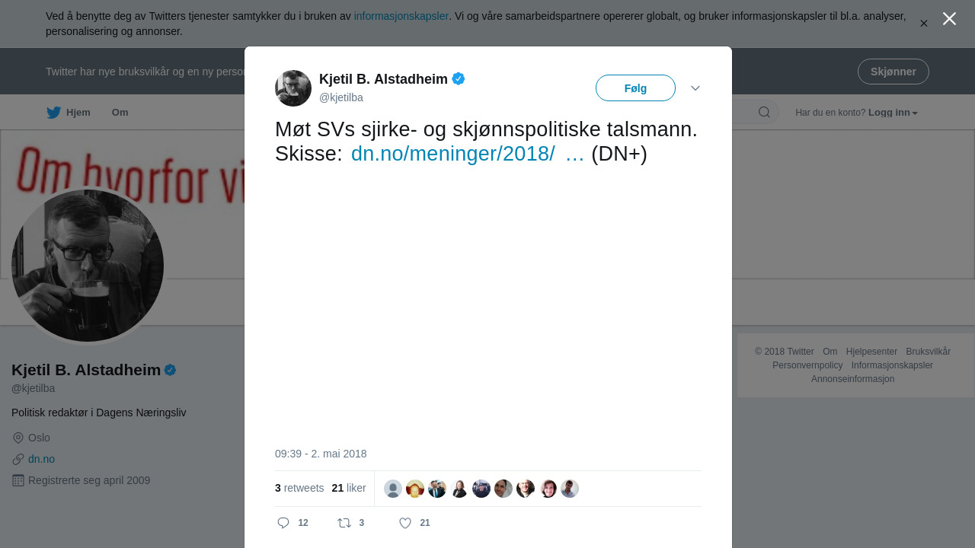Click the reply speech bubble icon

pyautogui.click(x=283, y=523)
